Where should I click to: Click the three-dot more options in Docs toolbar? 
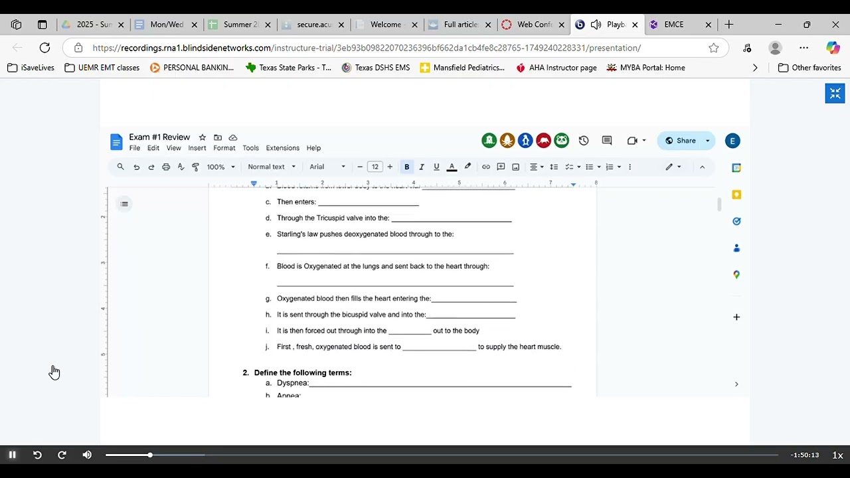point(630,167)
